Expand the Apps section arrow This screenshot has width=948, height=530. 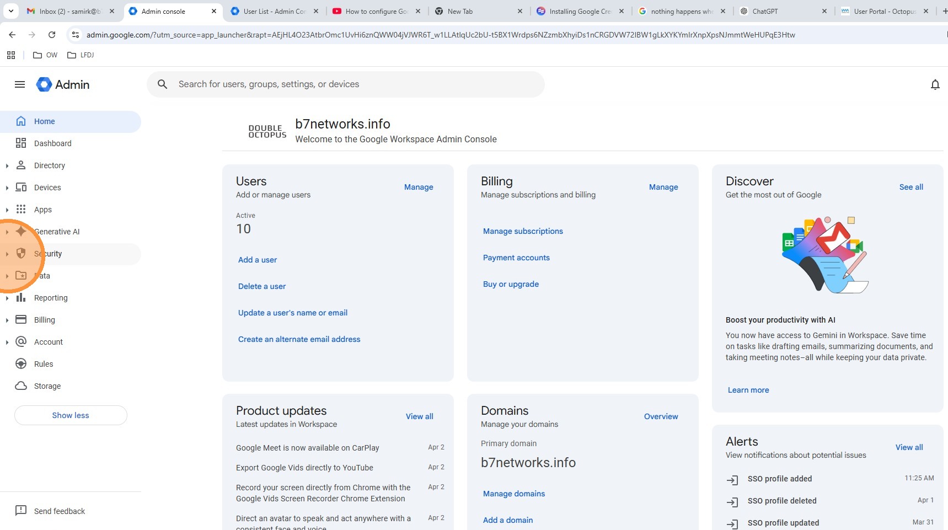pyautogui.click(x=7, y=210)
